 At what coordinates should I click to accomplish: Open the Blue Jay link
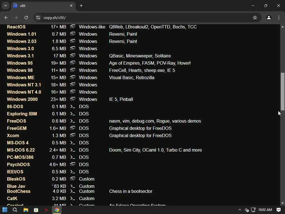point(16,186)
